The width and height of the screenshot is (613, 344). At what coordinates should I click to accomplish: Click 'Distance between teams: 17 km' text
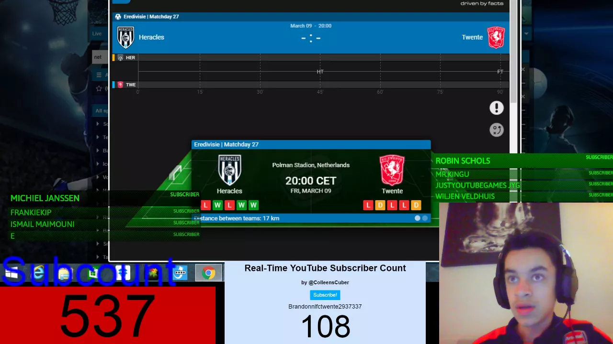[237, 218]
